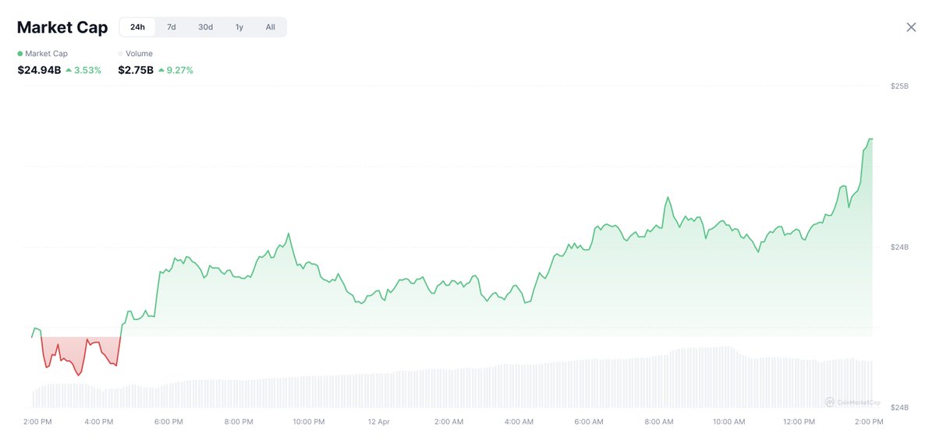Click the 6:00 PM x-axis label
The height and width of the screenshot is (443, 936).
(168, 422)
